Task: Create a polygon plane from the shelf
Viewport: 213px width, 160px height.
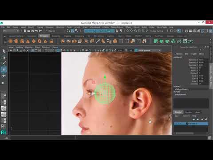Action: [34, 41]
